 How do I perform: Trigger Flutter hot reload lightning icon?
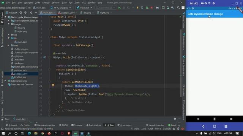point(137,8)
